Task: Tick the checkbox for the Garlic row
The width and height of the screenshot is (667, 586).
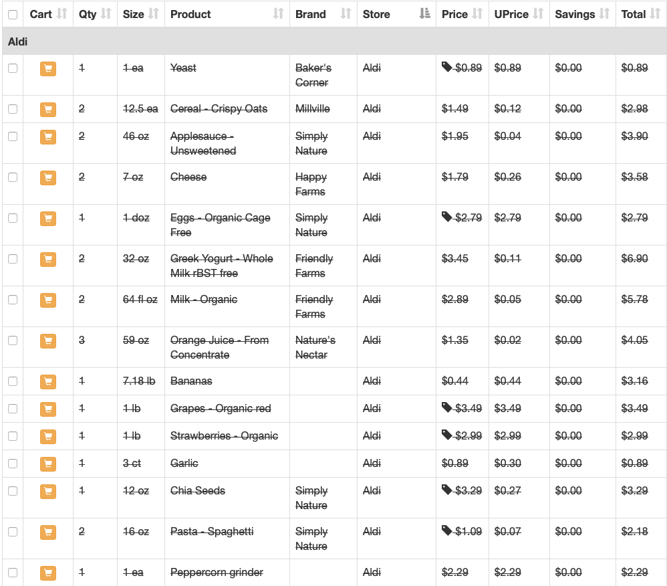Action: point(13,464)
